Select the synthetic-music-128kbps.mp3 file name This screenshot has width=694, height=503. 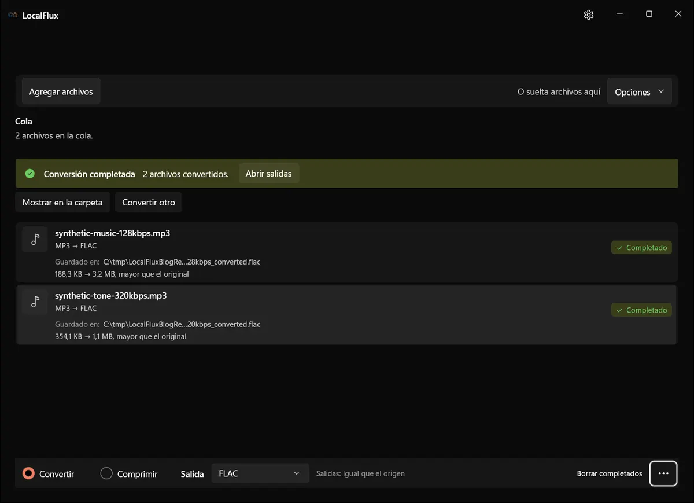point(113,233)
